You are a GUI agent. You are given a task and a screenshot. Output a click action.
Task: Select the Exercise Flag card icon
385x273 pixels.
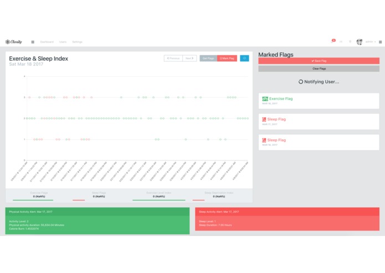[265, 99]
